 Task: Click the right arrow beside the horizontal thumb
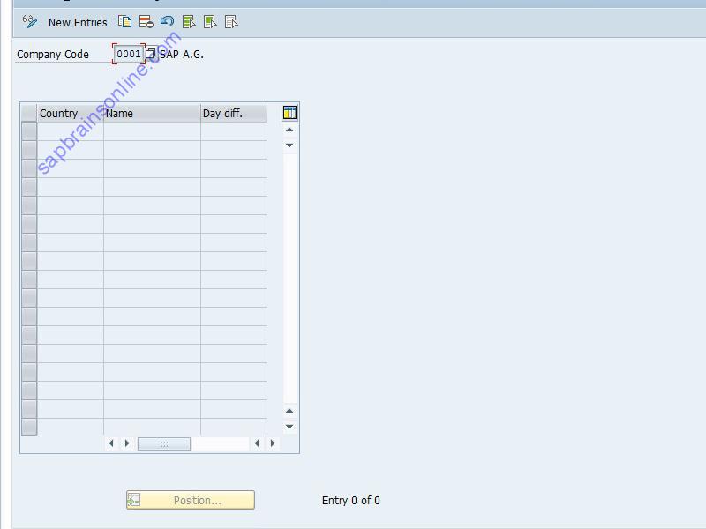(127, 443)
